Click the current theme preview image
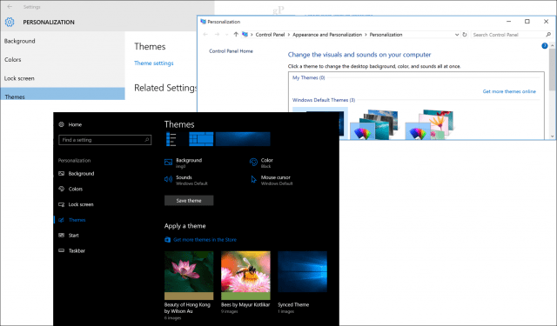This screenshot has width=557, height=326. click(x=218, y=139)
